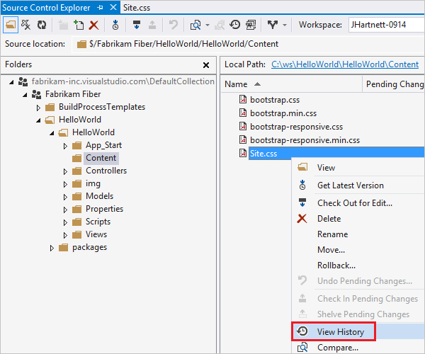The image size is (425, 354).
Task: Expand the Scripts folder
Action: coord(65,222)
